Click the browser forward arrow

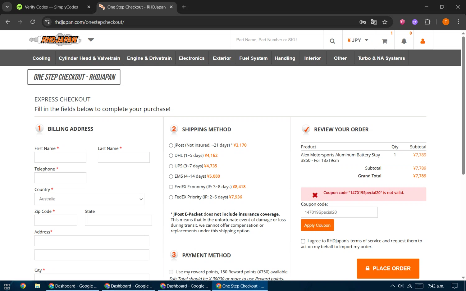click(x=20, y=22)
